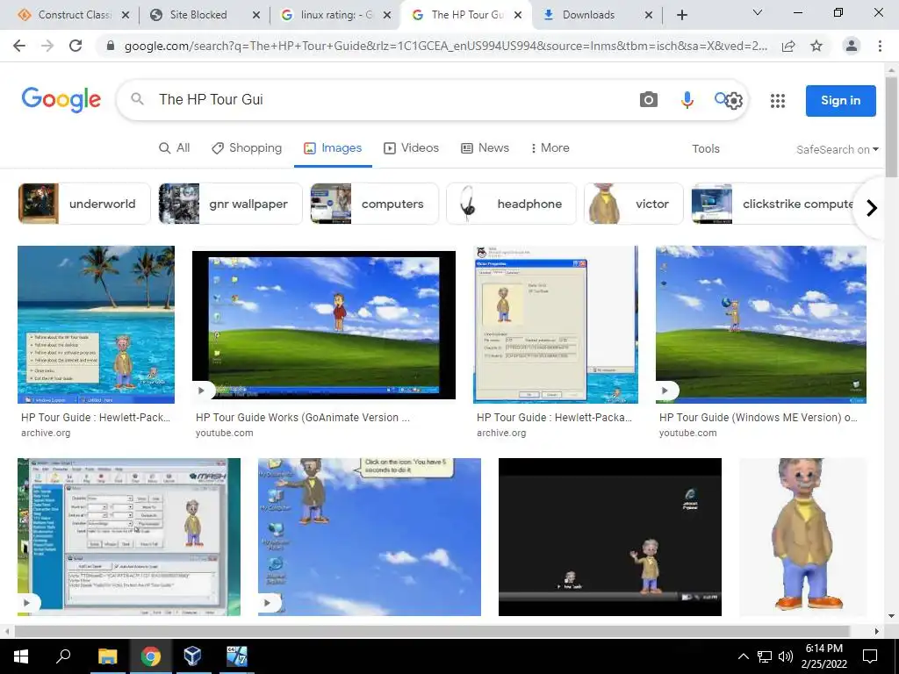Open HP Tour Guide Works youtube.com link

click(302, 425)
